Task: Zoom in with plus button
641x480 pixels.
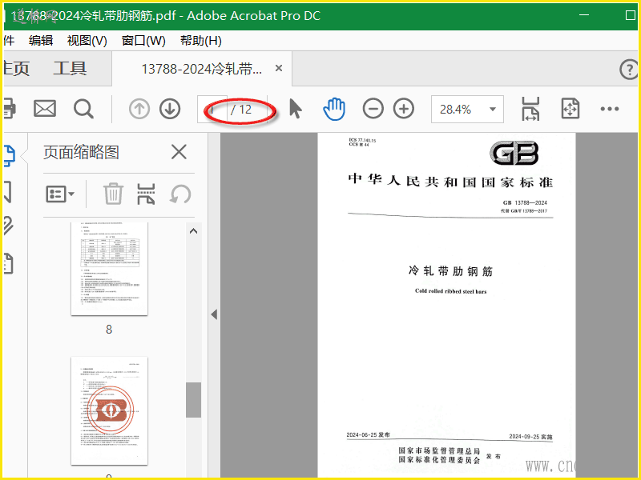Action: click(x=404, y=109)
